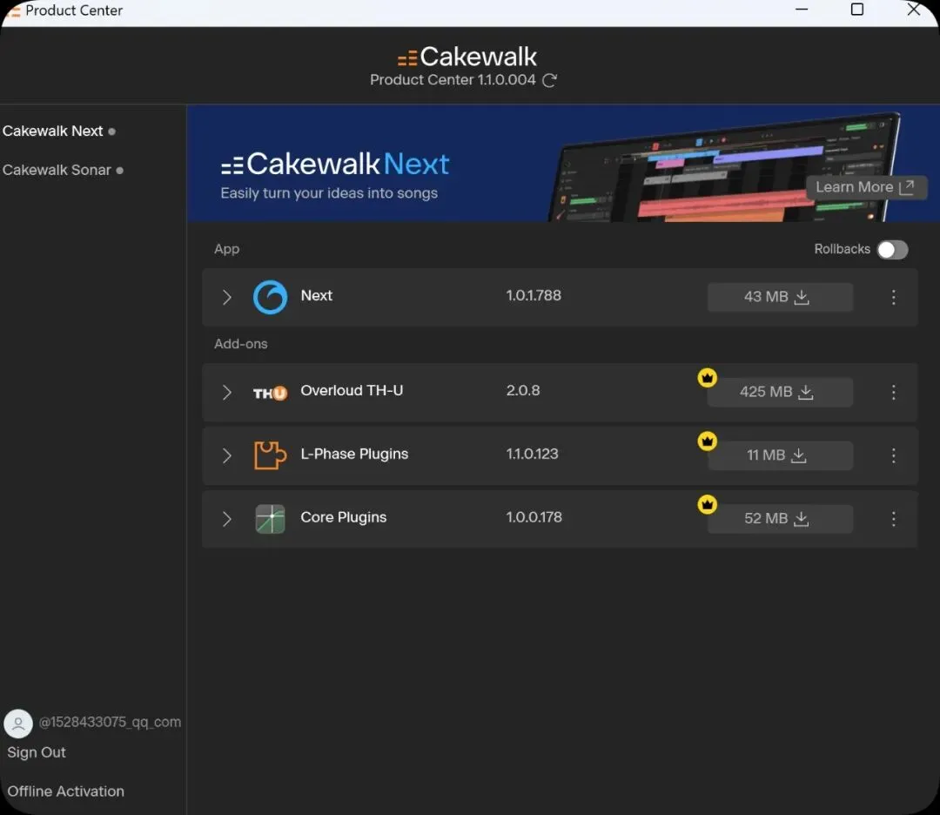Click the crown badge on L-Phase Plugins
Screen dimensions: 940x815
pos(708,441)
